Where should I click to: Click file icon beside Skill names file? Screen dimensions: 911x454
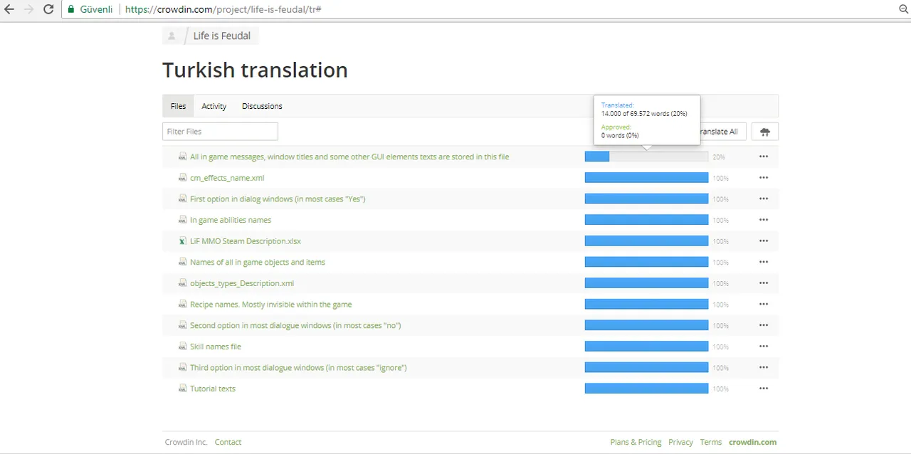[183, 347]
